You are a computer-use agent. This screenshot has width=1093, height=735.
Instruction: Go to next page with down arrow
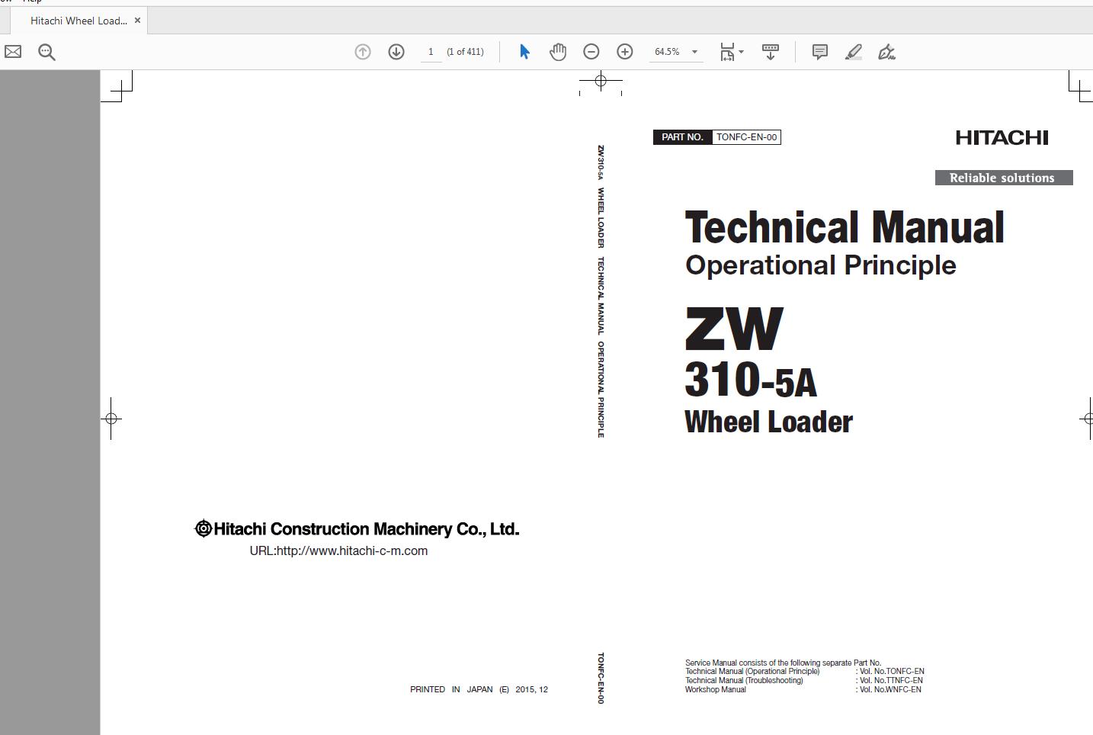(396, 52)
